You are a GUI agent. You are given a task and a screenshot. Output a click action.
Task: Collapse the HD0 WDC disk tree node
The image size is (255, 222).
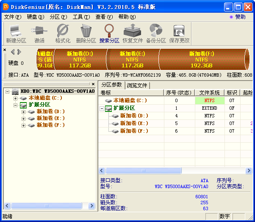coord(8,91)
